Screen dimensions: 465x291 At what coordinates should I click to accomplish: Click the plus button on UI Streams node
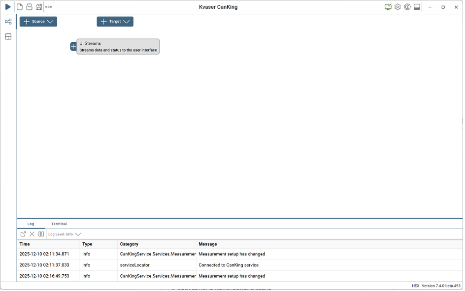73,47
